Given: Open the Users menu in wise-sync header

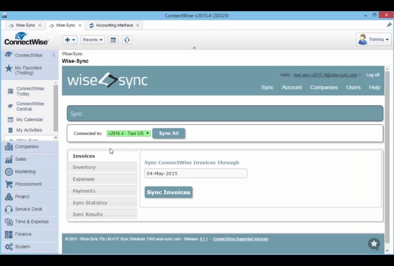Looking at the screenshot, I should pyautogui.click(x=353, y=87).
